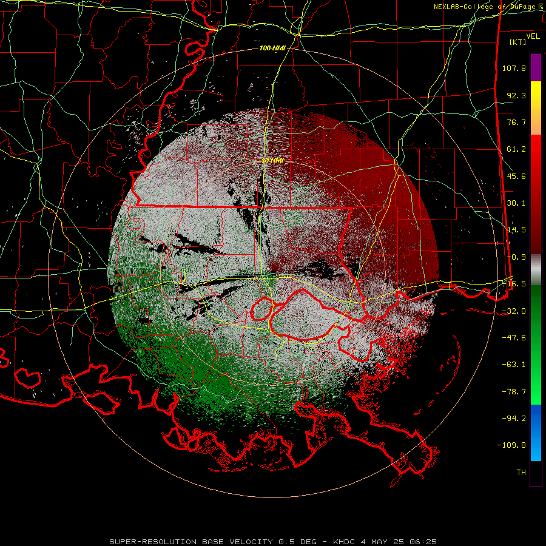Pick the gray near-zero segment of velocity scale
Image resolution: width=546 pixels, height=546 pixels.
tap(536, 270)
